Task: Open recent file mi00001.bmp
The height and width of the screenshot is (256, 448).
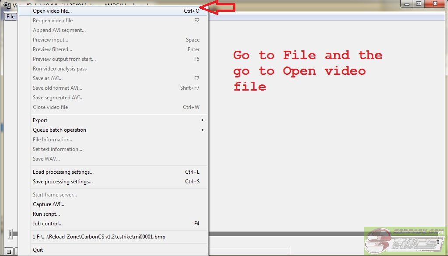Action: (x=99, y=237)
